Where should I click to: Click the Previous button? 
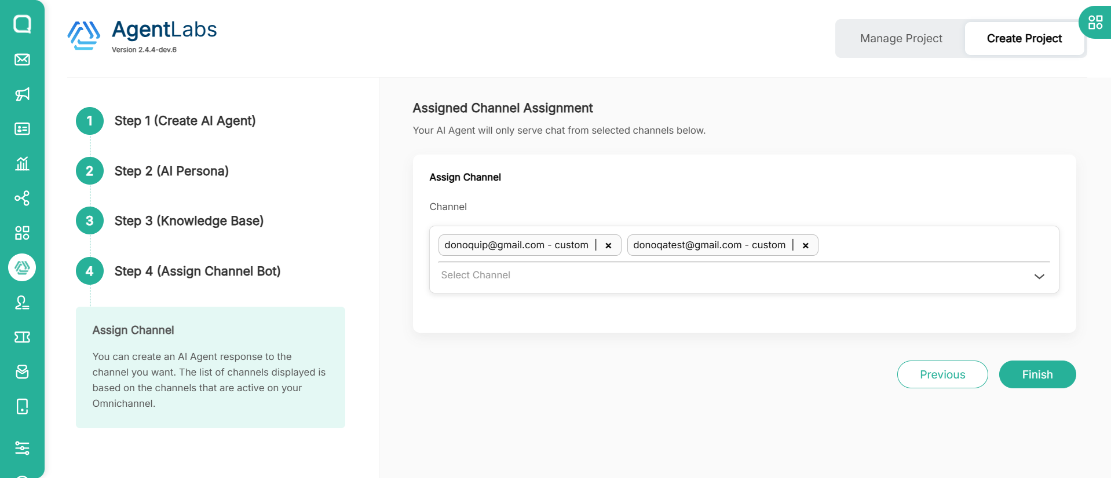[942, 374]
